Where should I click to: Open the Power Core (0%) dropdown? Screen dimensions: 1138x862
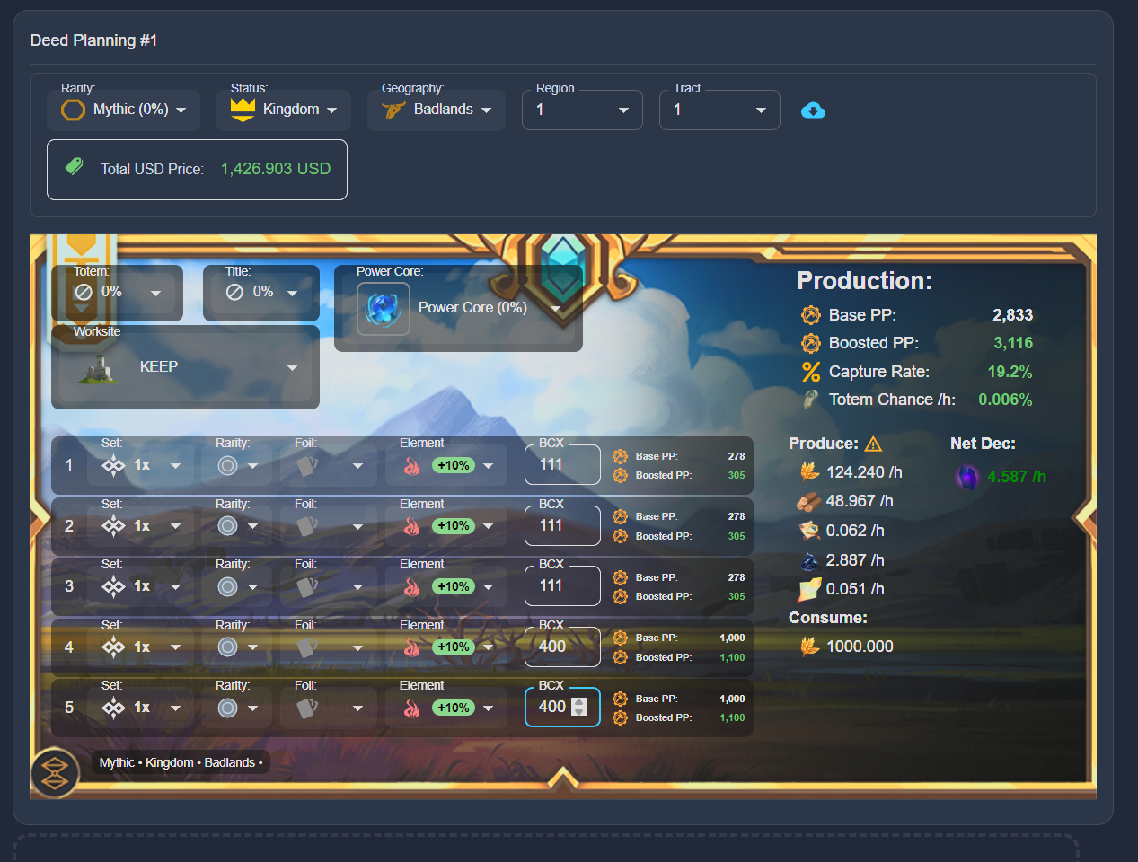[458, 308]
